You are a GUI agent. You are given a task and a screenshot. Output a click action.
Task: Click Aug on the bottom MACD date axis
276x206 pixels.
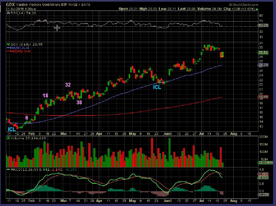233,201
